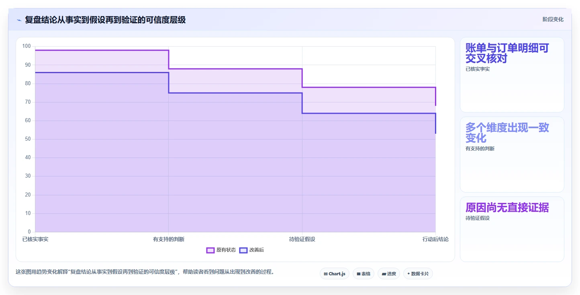
Task: Open the 多个维度出现一致变化 card
Action: pyautogui.click(x=512, y=154)
